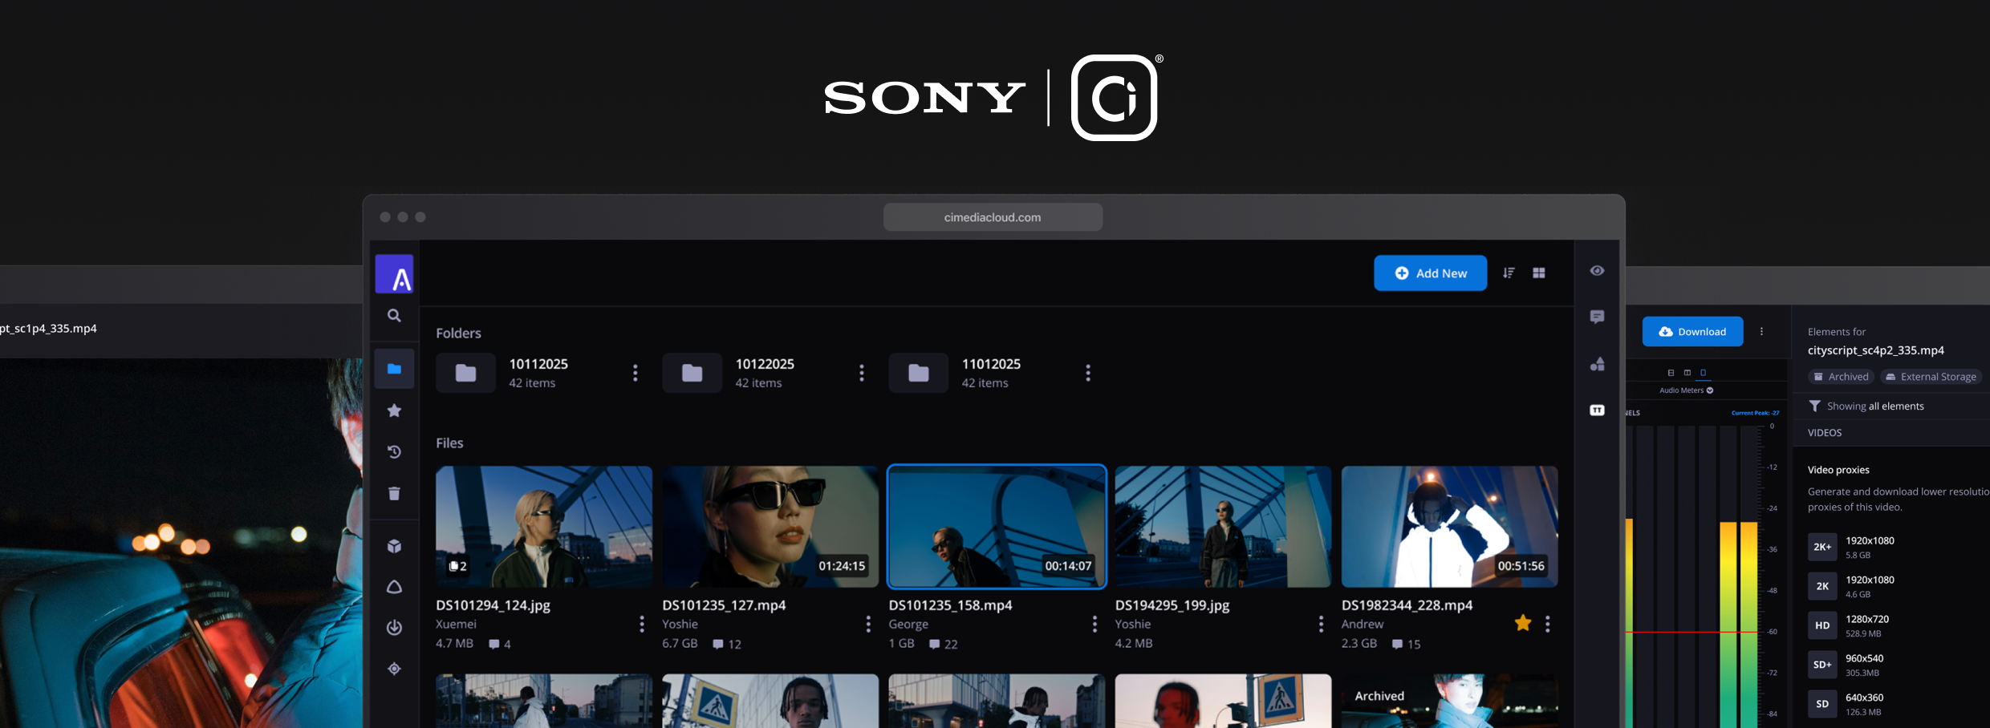This screenshot has width=1990, height=728.
Task: Switch to grid view layout icon
Action: point(1538,273)
